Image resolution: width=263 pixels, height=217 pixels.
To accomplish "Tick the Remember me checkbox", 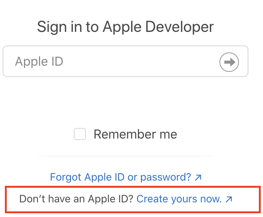I will click(80, 134).
